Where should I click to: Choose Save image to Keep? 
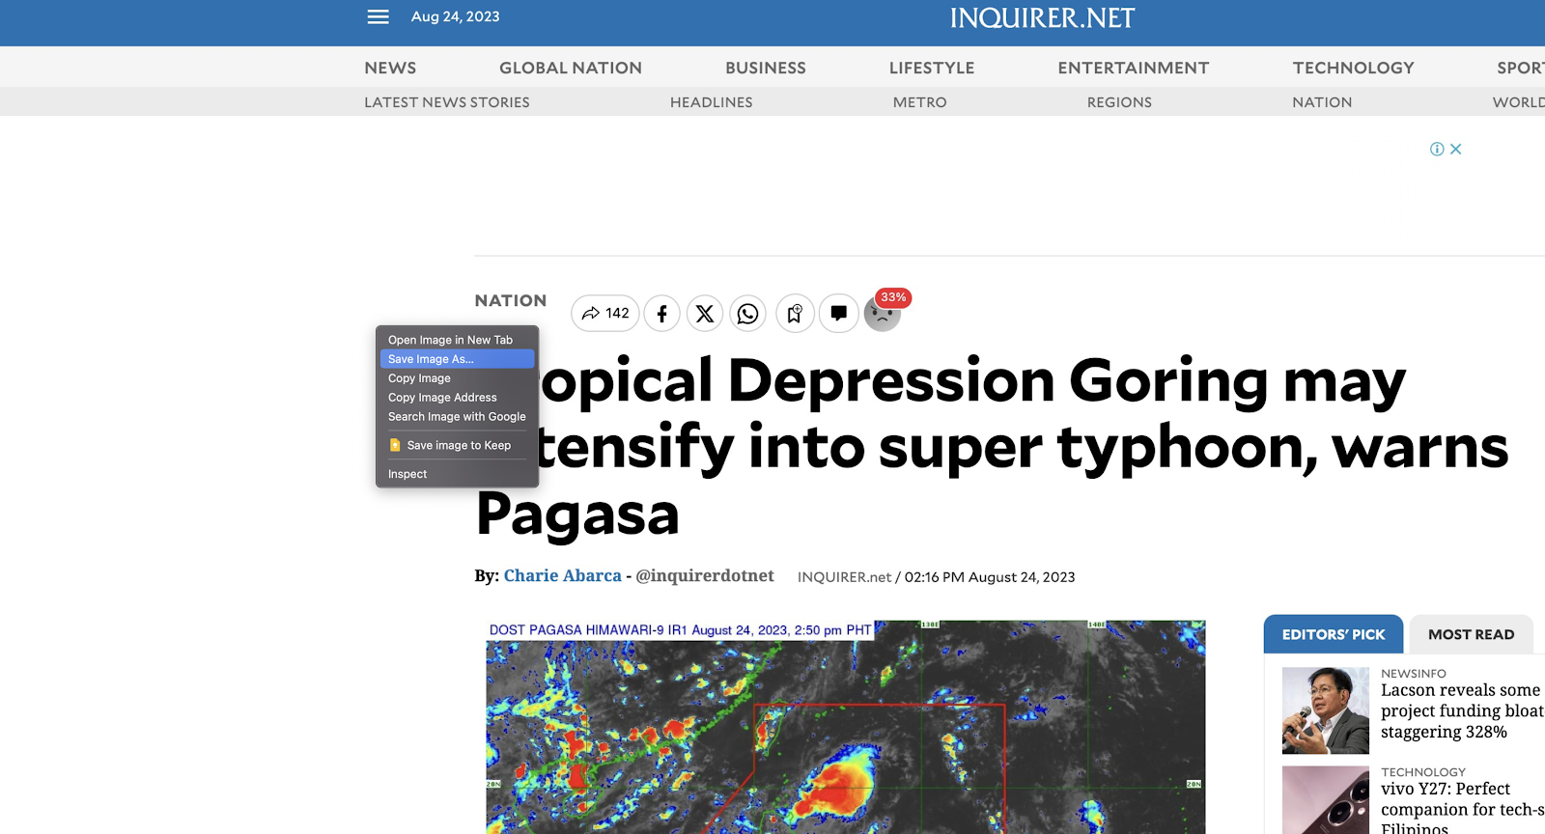point(457,445)
